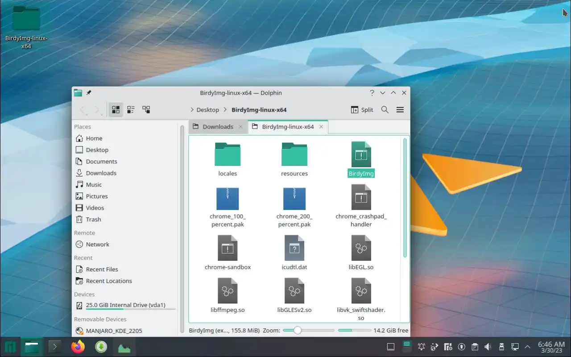Expand hidden system tray icons arrow
The height and width of the screenshot is (357, 571).
pos(528,347)
